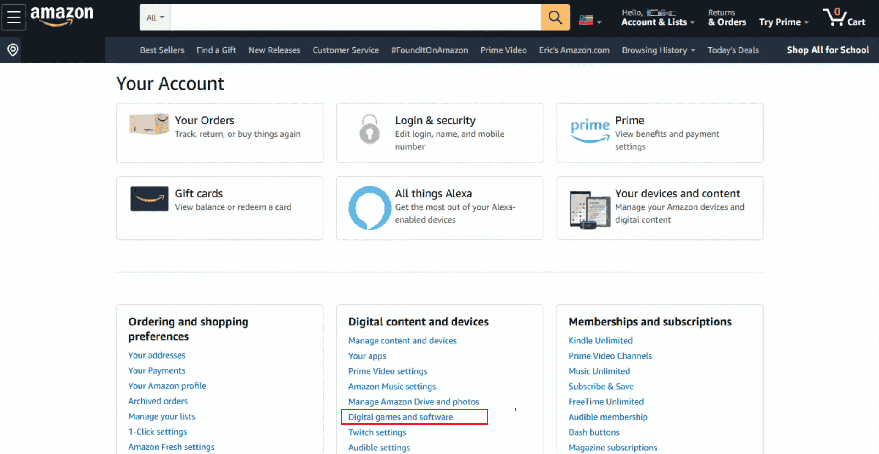The width and height of the screenshot is (879, 454).
Task: Click the orange search magnifier icon
Action: coord(555,17)
